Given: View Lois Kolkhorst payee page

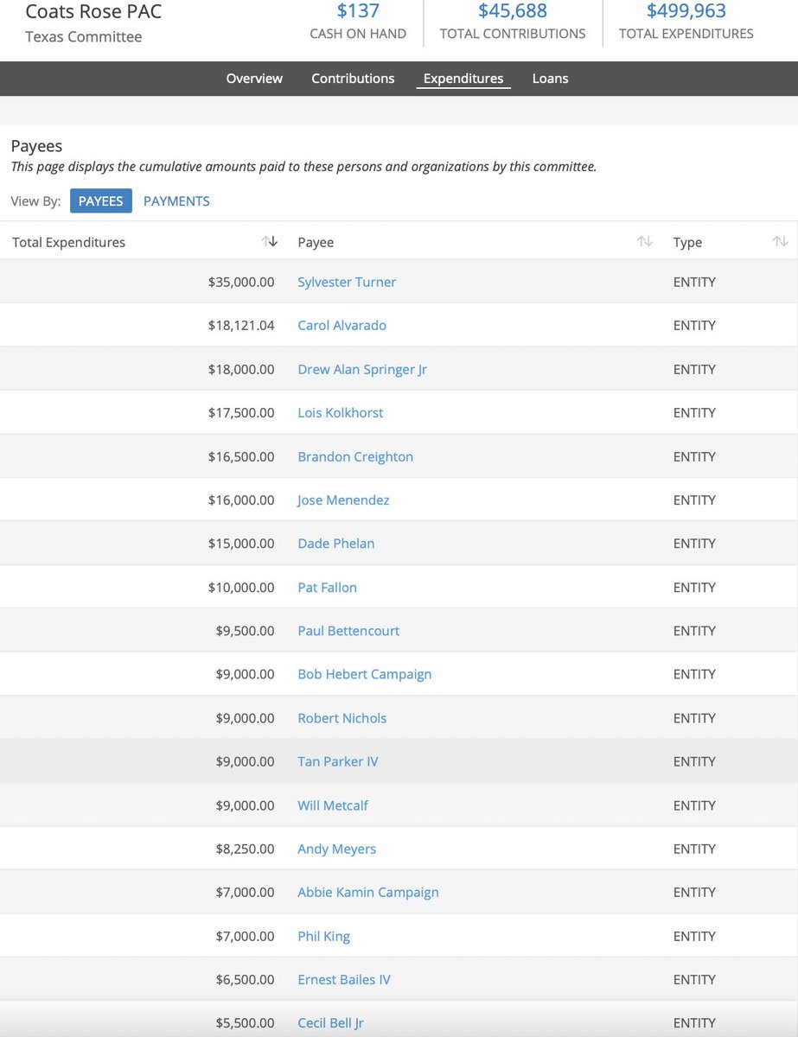Looking at the screenshot, I should tap(340, 413).
